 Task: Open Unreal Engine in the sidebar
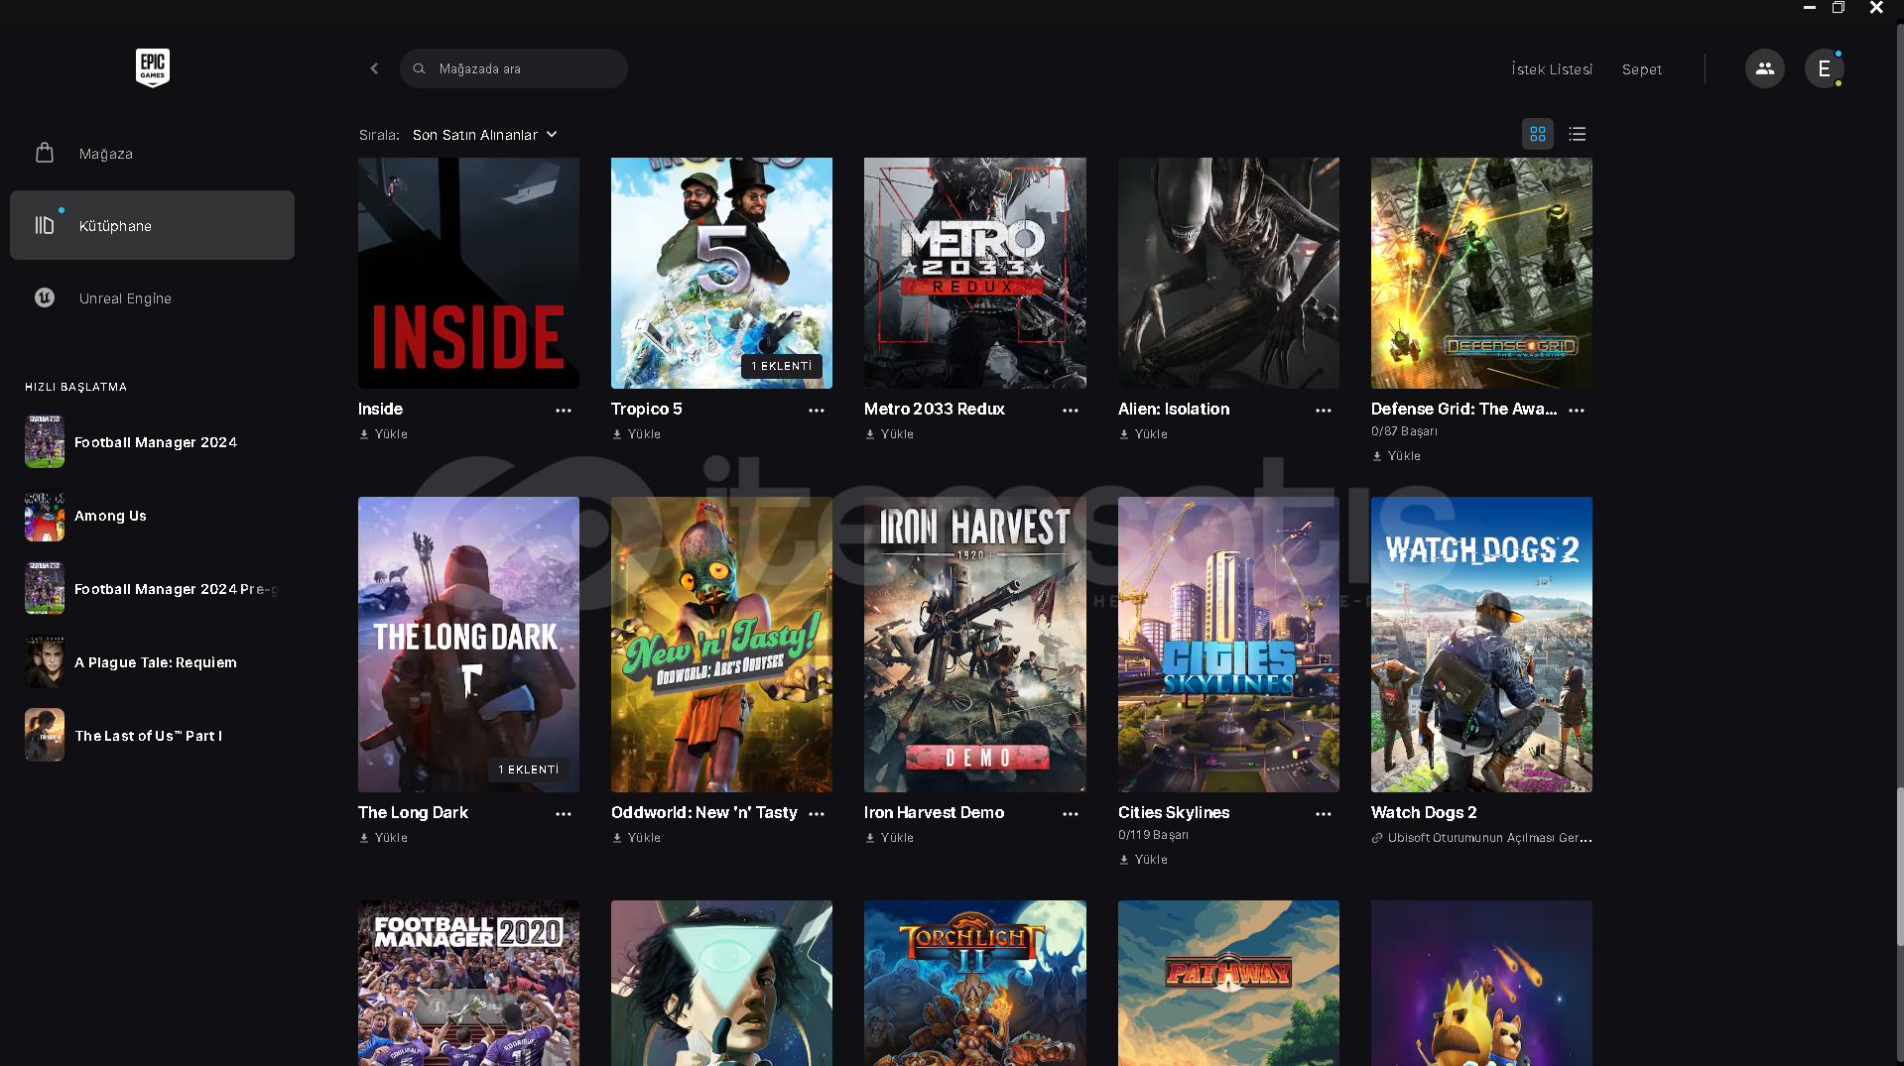pos(152,297)
